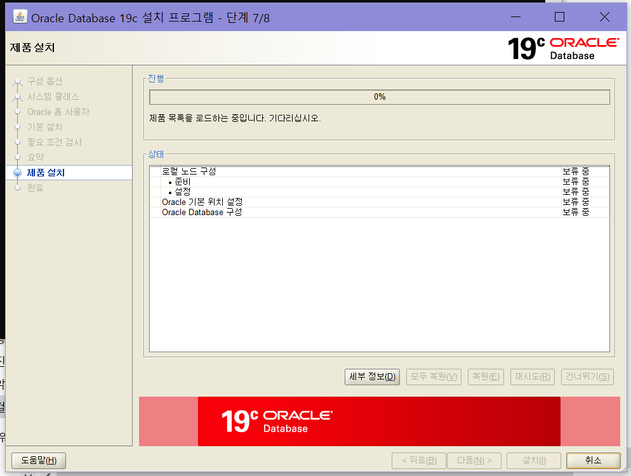Click the disabled 재시도(R) button

(533, 377)
